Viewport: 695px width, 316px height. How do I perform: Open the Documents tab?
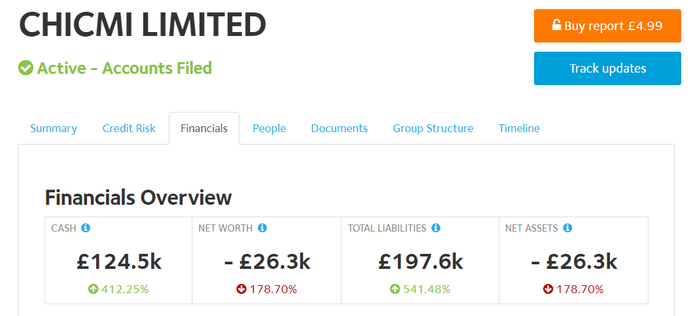340,128
